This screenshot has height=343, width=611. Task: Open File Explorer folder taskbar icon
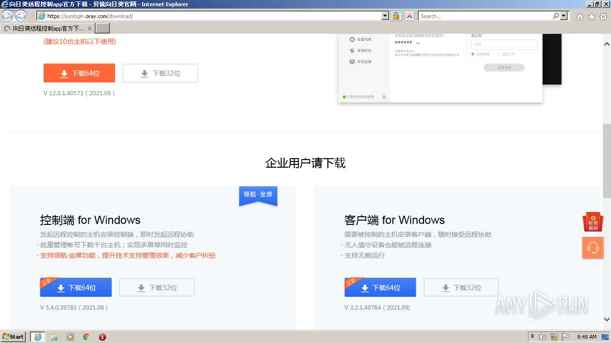[54, 337]
